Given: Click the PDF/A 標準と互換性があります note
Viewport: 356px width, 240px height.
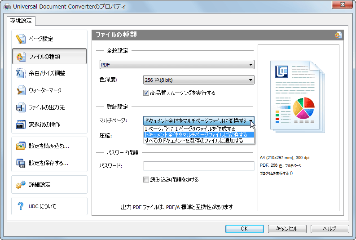Looking at the screenshot, I should click(177, 207).
